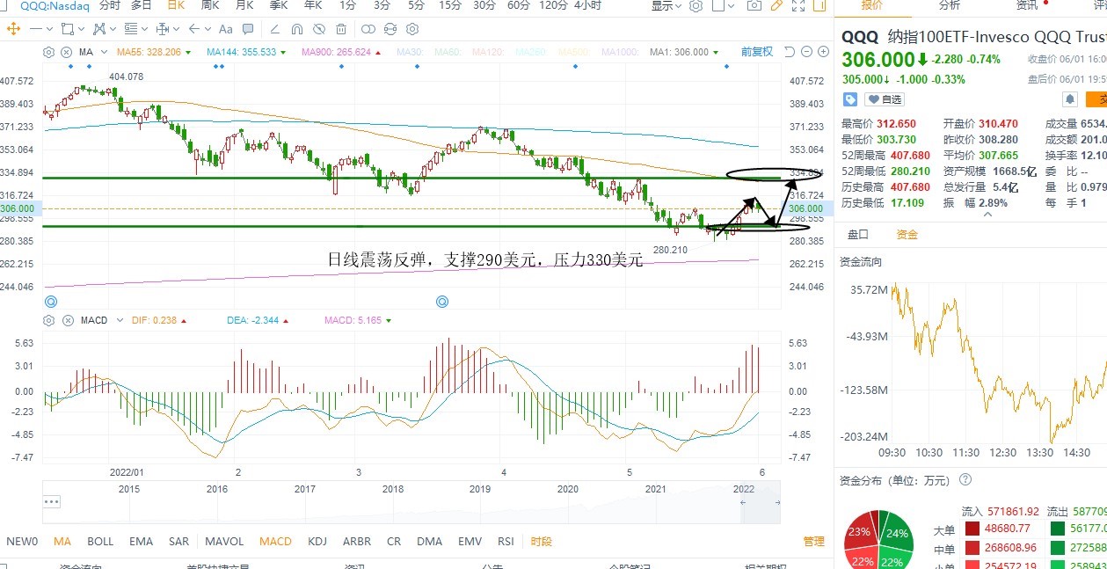Image resolution: width=1107 pixels, height=569 pixels.
Task: Open MACD indicator settings gear
Action: 48,320
